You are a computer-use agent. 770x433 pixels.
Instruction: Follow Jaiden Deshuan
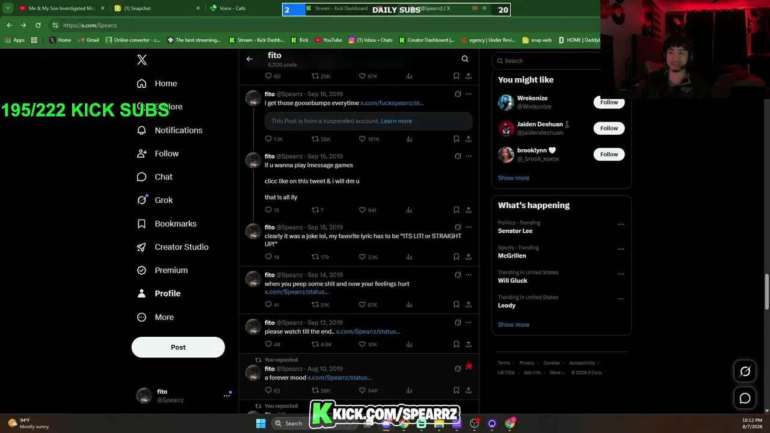pyautogui.click(x=609, y=128)
